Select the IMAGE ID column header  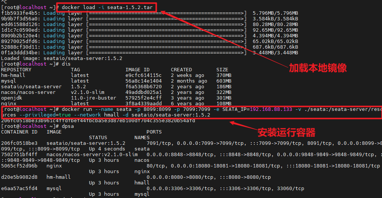click(138, 70)
